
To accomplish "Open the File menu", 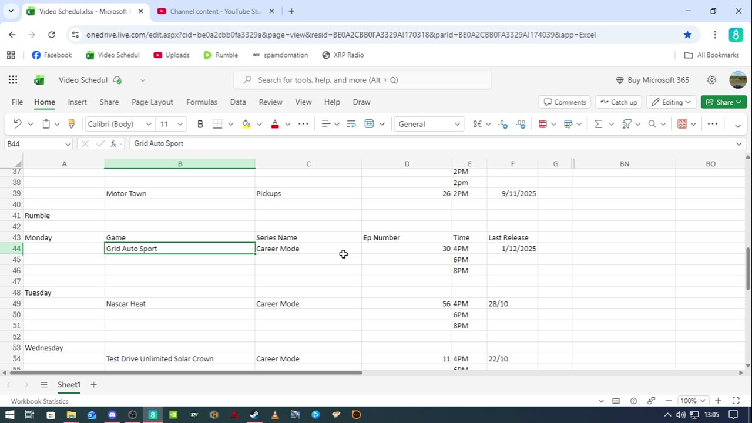I will click(x=18, y=102).
